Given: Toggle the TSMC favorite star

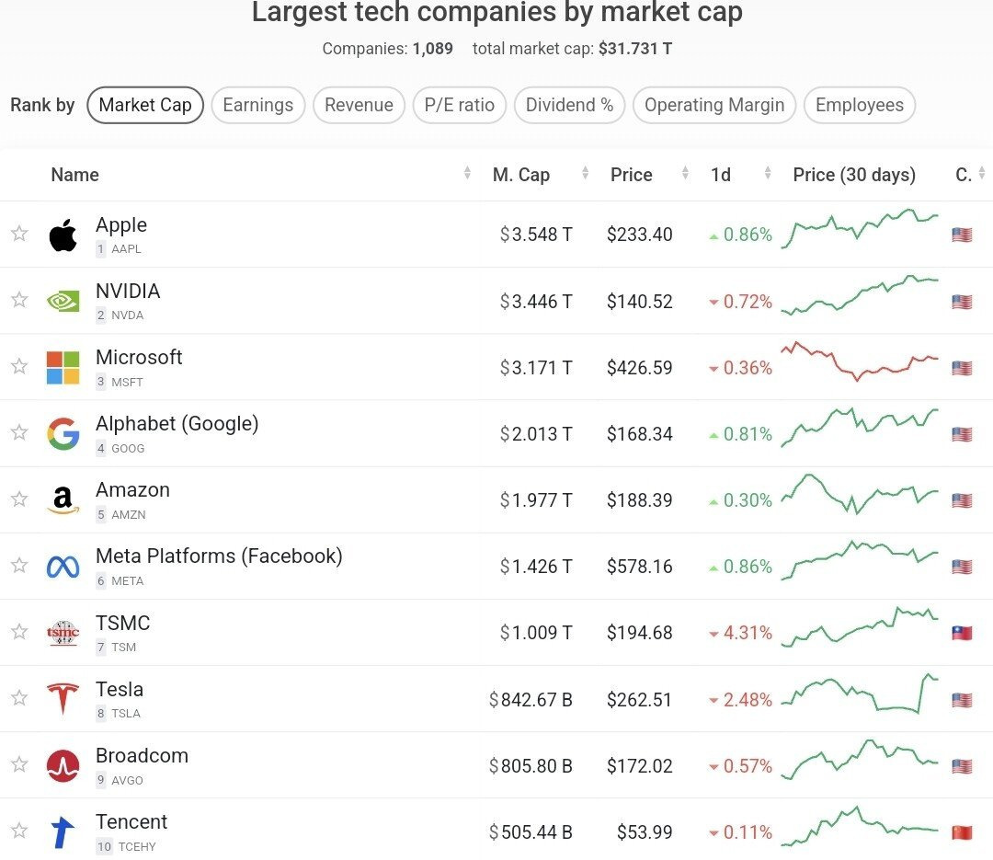Looking at the screenshot, I should (19, 632).
